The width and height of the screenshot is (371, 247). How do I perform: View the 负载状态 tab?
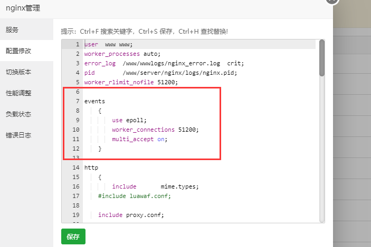tap(26, 114)
